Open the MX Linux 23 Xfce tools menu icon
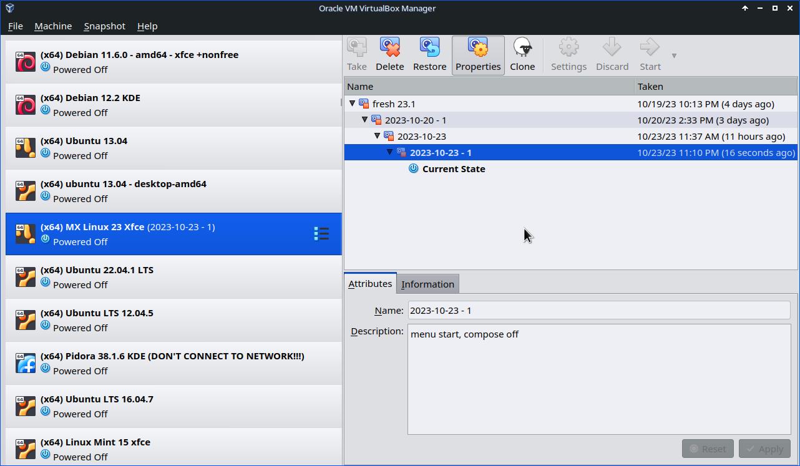 click(x=321, y=234)
